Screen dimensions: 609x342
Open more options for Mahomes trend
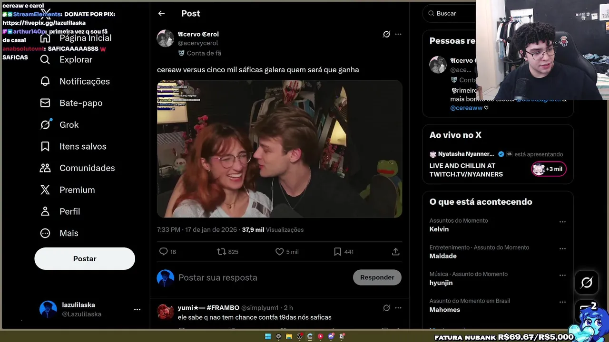[x=562, y=302]
